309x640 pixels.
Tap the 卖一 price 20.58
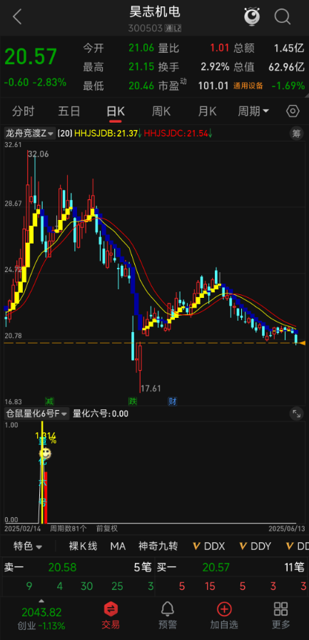62,567
